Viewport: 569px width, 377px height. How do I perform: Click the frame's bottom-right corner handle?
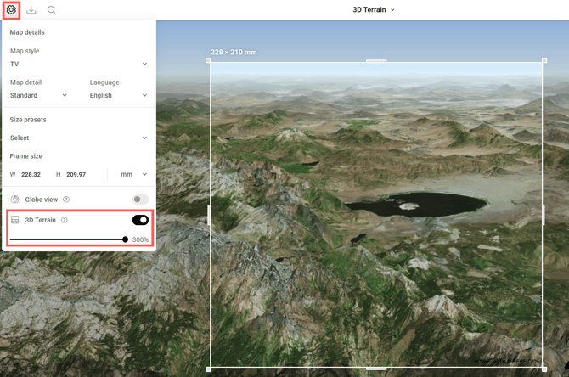coord(544,369)
